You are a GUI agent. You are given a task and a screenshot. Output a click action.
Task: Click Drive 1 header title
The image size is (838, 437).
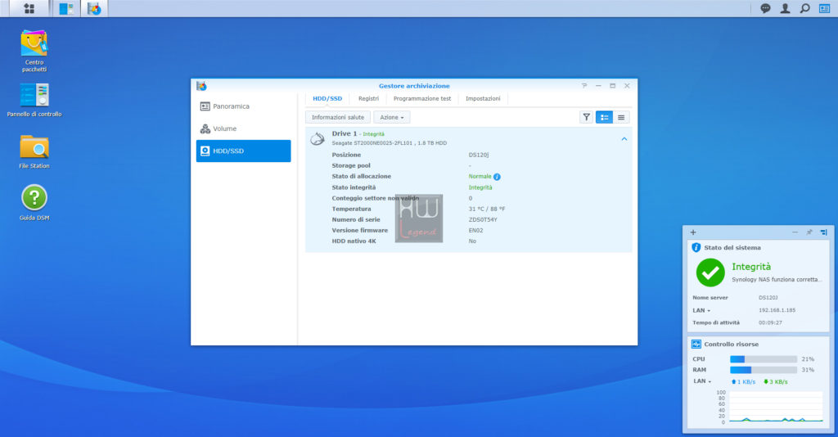[x=345, y=133]
